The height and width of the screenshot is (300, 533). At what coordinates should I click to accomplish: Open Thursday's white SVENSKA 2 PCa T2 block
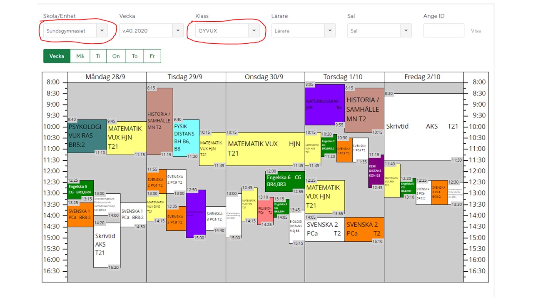pyautogui.click(x=325, y=229)
